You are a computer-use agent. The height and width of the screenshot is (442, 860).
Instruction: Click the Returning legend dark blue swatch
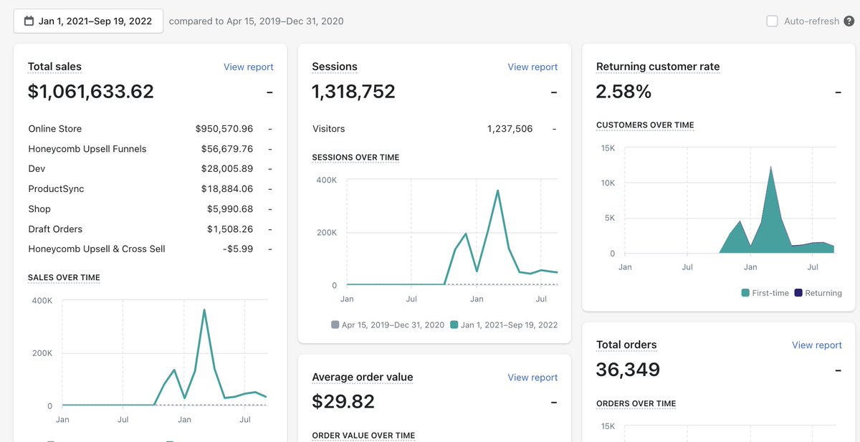point(798,292)
